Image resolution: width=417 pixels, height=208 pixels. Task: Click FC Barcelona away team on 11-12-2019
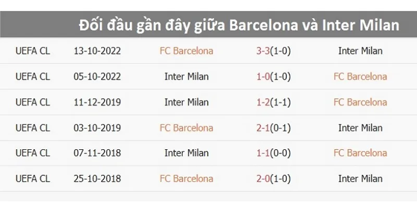point(360,102)
